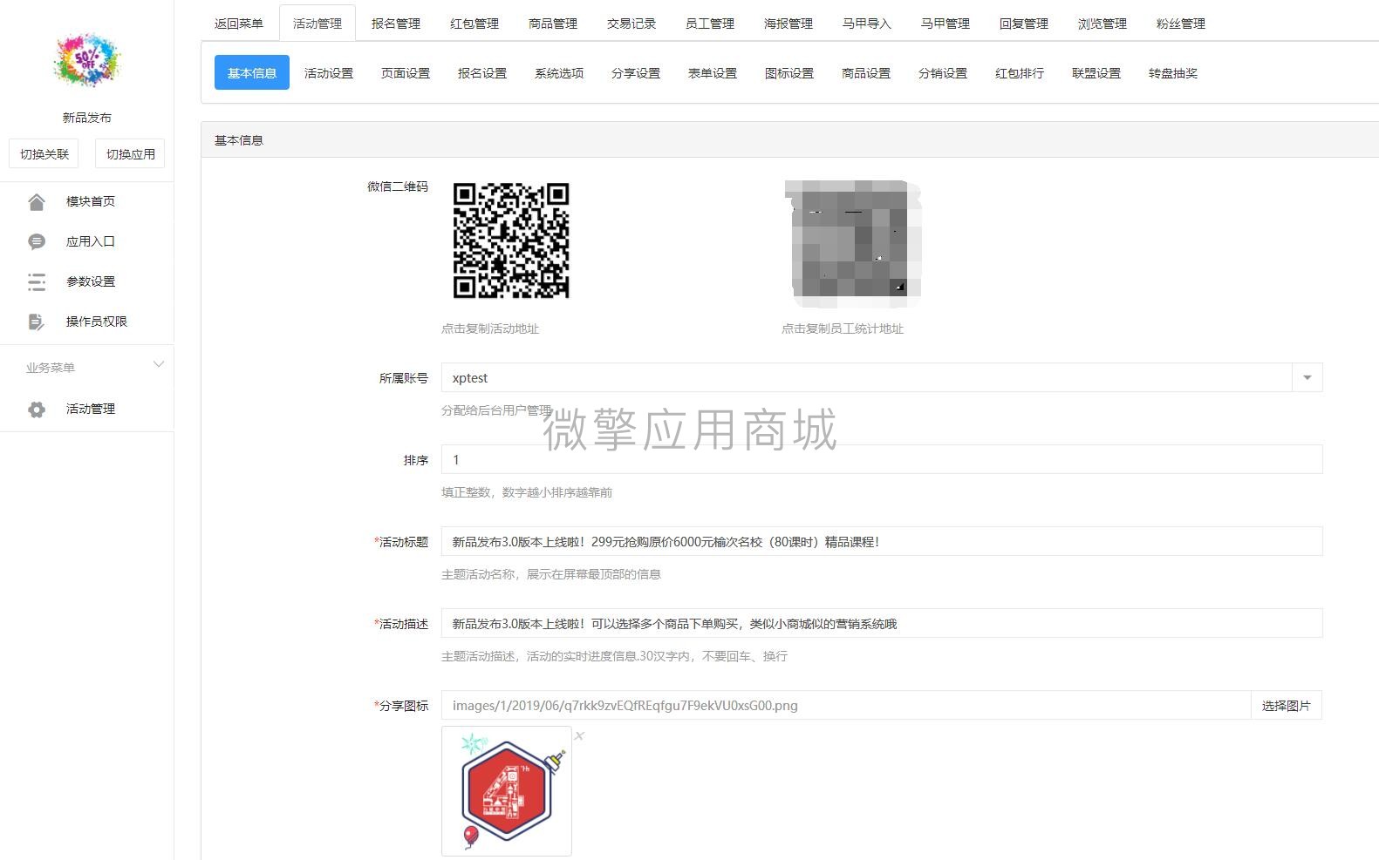Click the 点击复制活动地址 link
This screenshot has width=1379, height=860.
[x=490, y=328]
